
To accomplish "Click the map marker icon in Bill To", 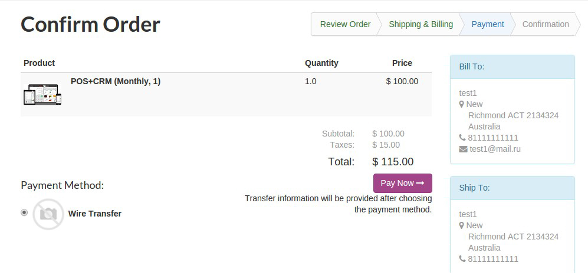I will click(x=462, y=105).
